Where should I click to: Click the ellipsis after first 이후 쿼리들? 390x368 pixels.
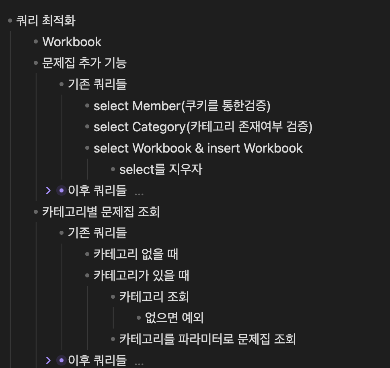139,194
